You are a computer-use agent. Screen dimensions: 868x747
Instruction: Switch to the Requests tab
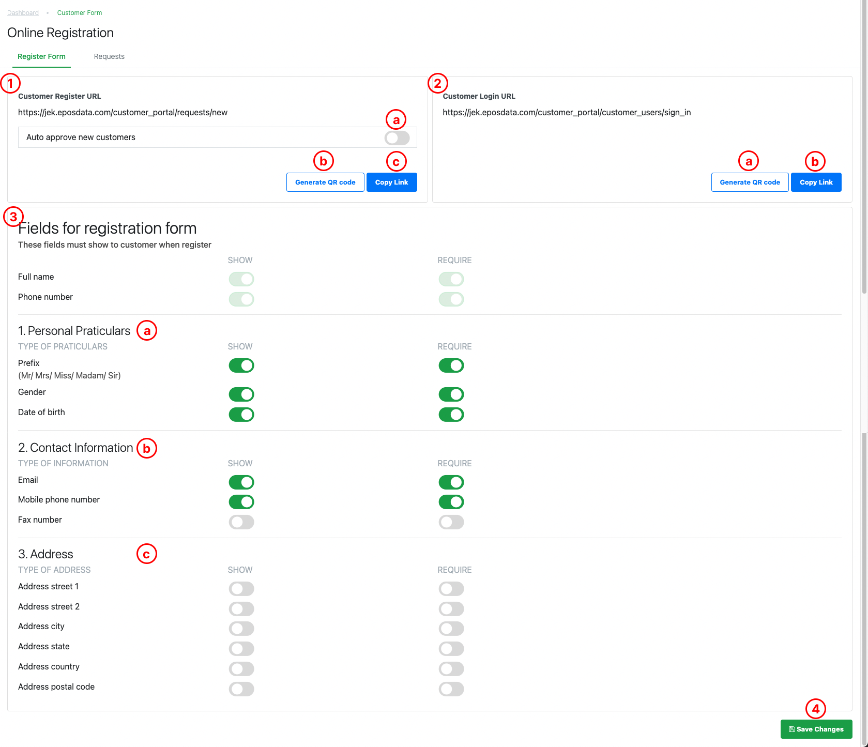click(x=109, y=56)
